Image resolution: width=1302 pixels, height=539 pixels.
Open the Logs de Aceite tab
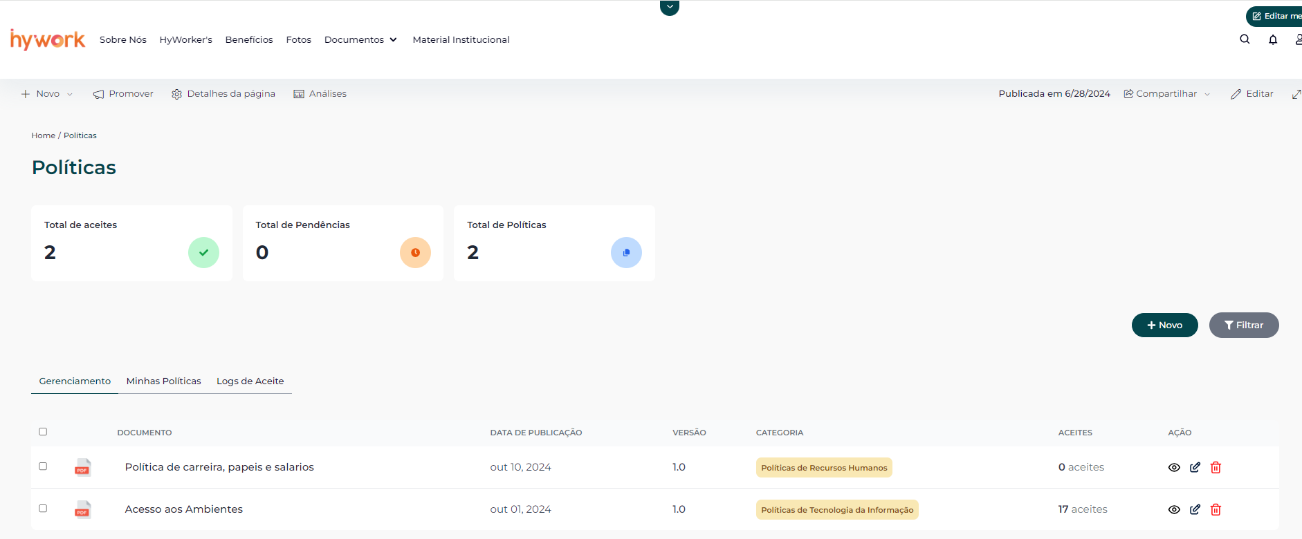[250, 381]
